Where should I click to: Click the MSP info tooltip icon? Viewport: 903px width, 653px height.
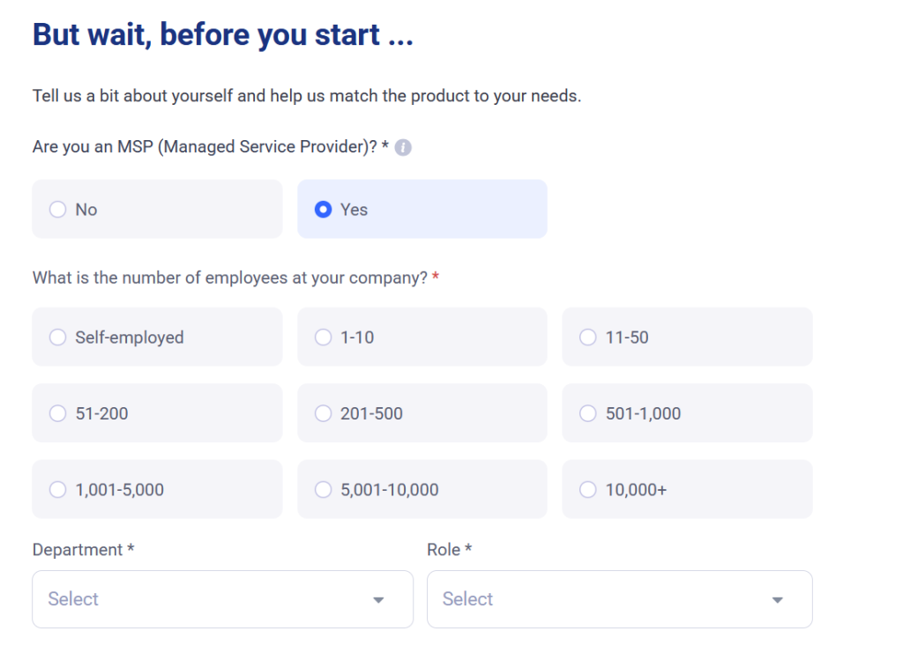click(x=403, y=148)
